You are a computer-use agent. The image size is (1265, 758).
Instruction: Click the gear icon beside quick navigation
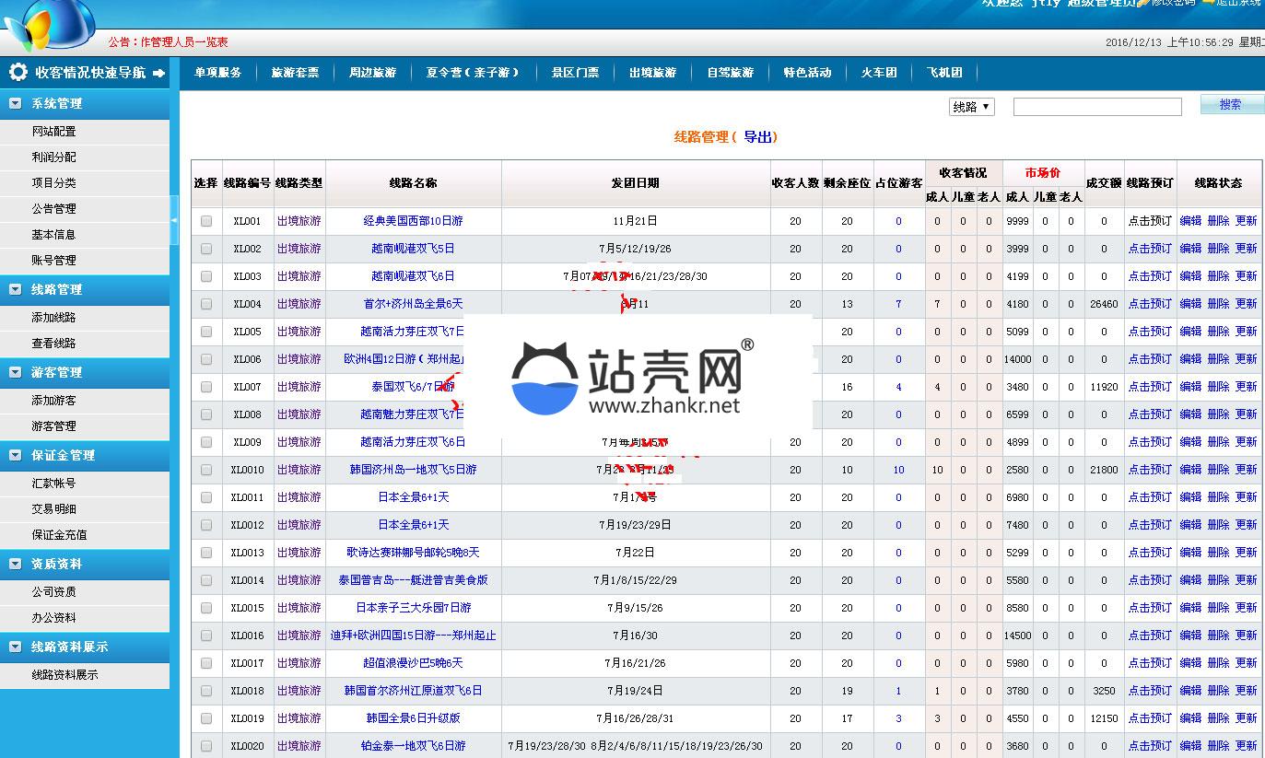18,72
